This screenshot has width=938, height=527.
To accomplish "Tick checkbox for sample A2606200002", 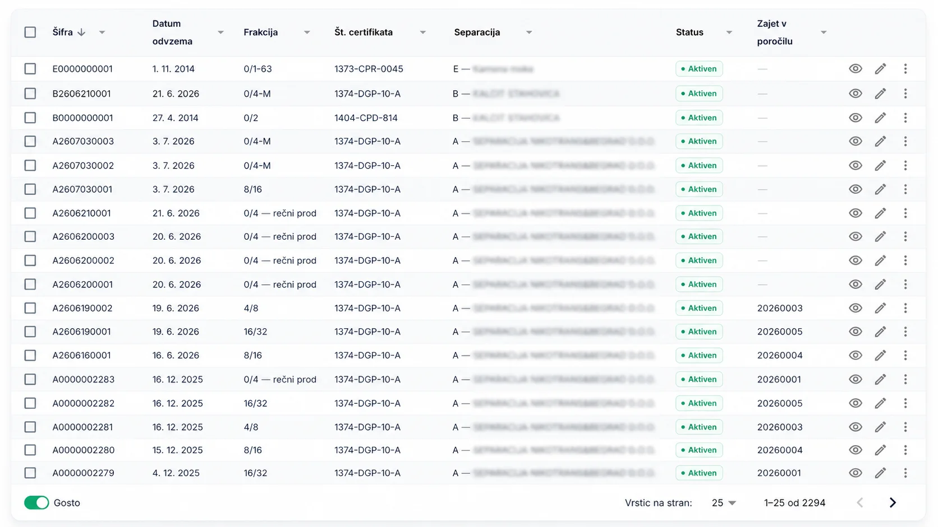I will (x=30, y=260).
